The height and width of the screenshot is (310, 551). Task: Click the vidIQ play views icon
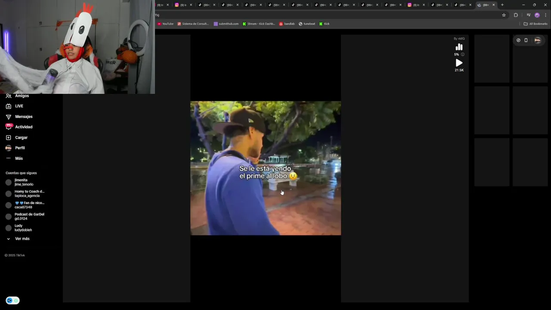(x=459, y=63)
